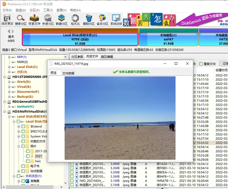Open the Quick Partition (快速分区) tool
Screen dimensions: 228x189
[x=48, y=20]
